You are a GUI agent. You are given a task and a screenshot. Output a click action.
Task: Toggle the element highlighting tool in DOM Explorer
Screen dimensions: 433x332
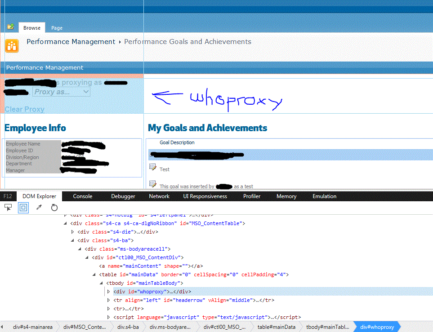[23, 208]
